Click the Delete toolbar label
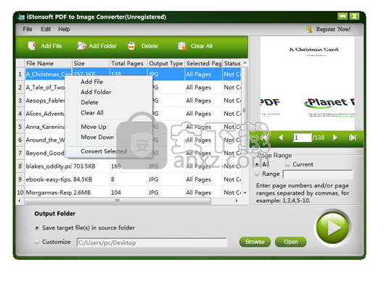This screenshot has width=389, height=283. [150, 46]
